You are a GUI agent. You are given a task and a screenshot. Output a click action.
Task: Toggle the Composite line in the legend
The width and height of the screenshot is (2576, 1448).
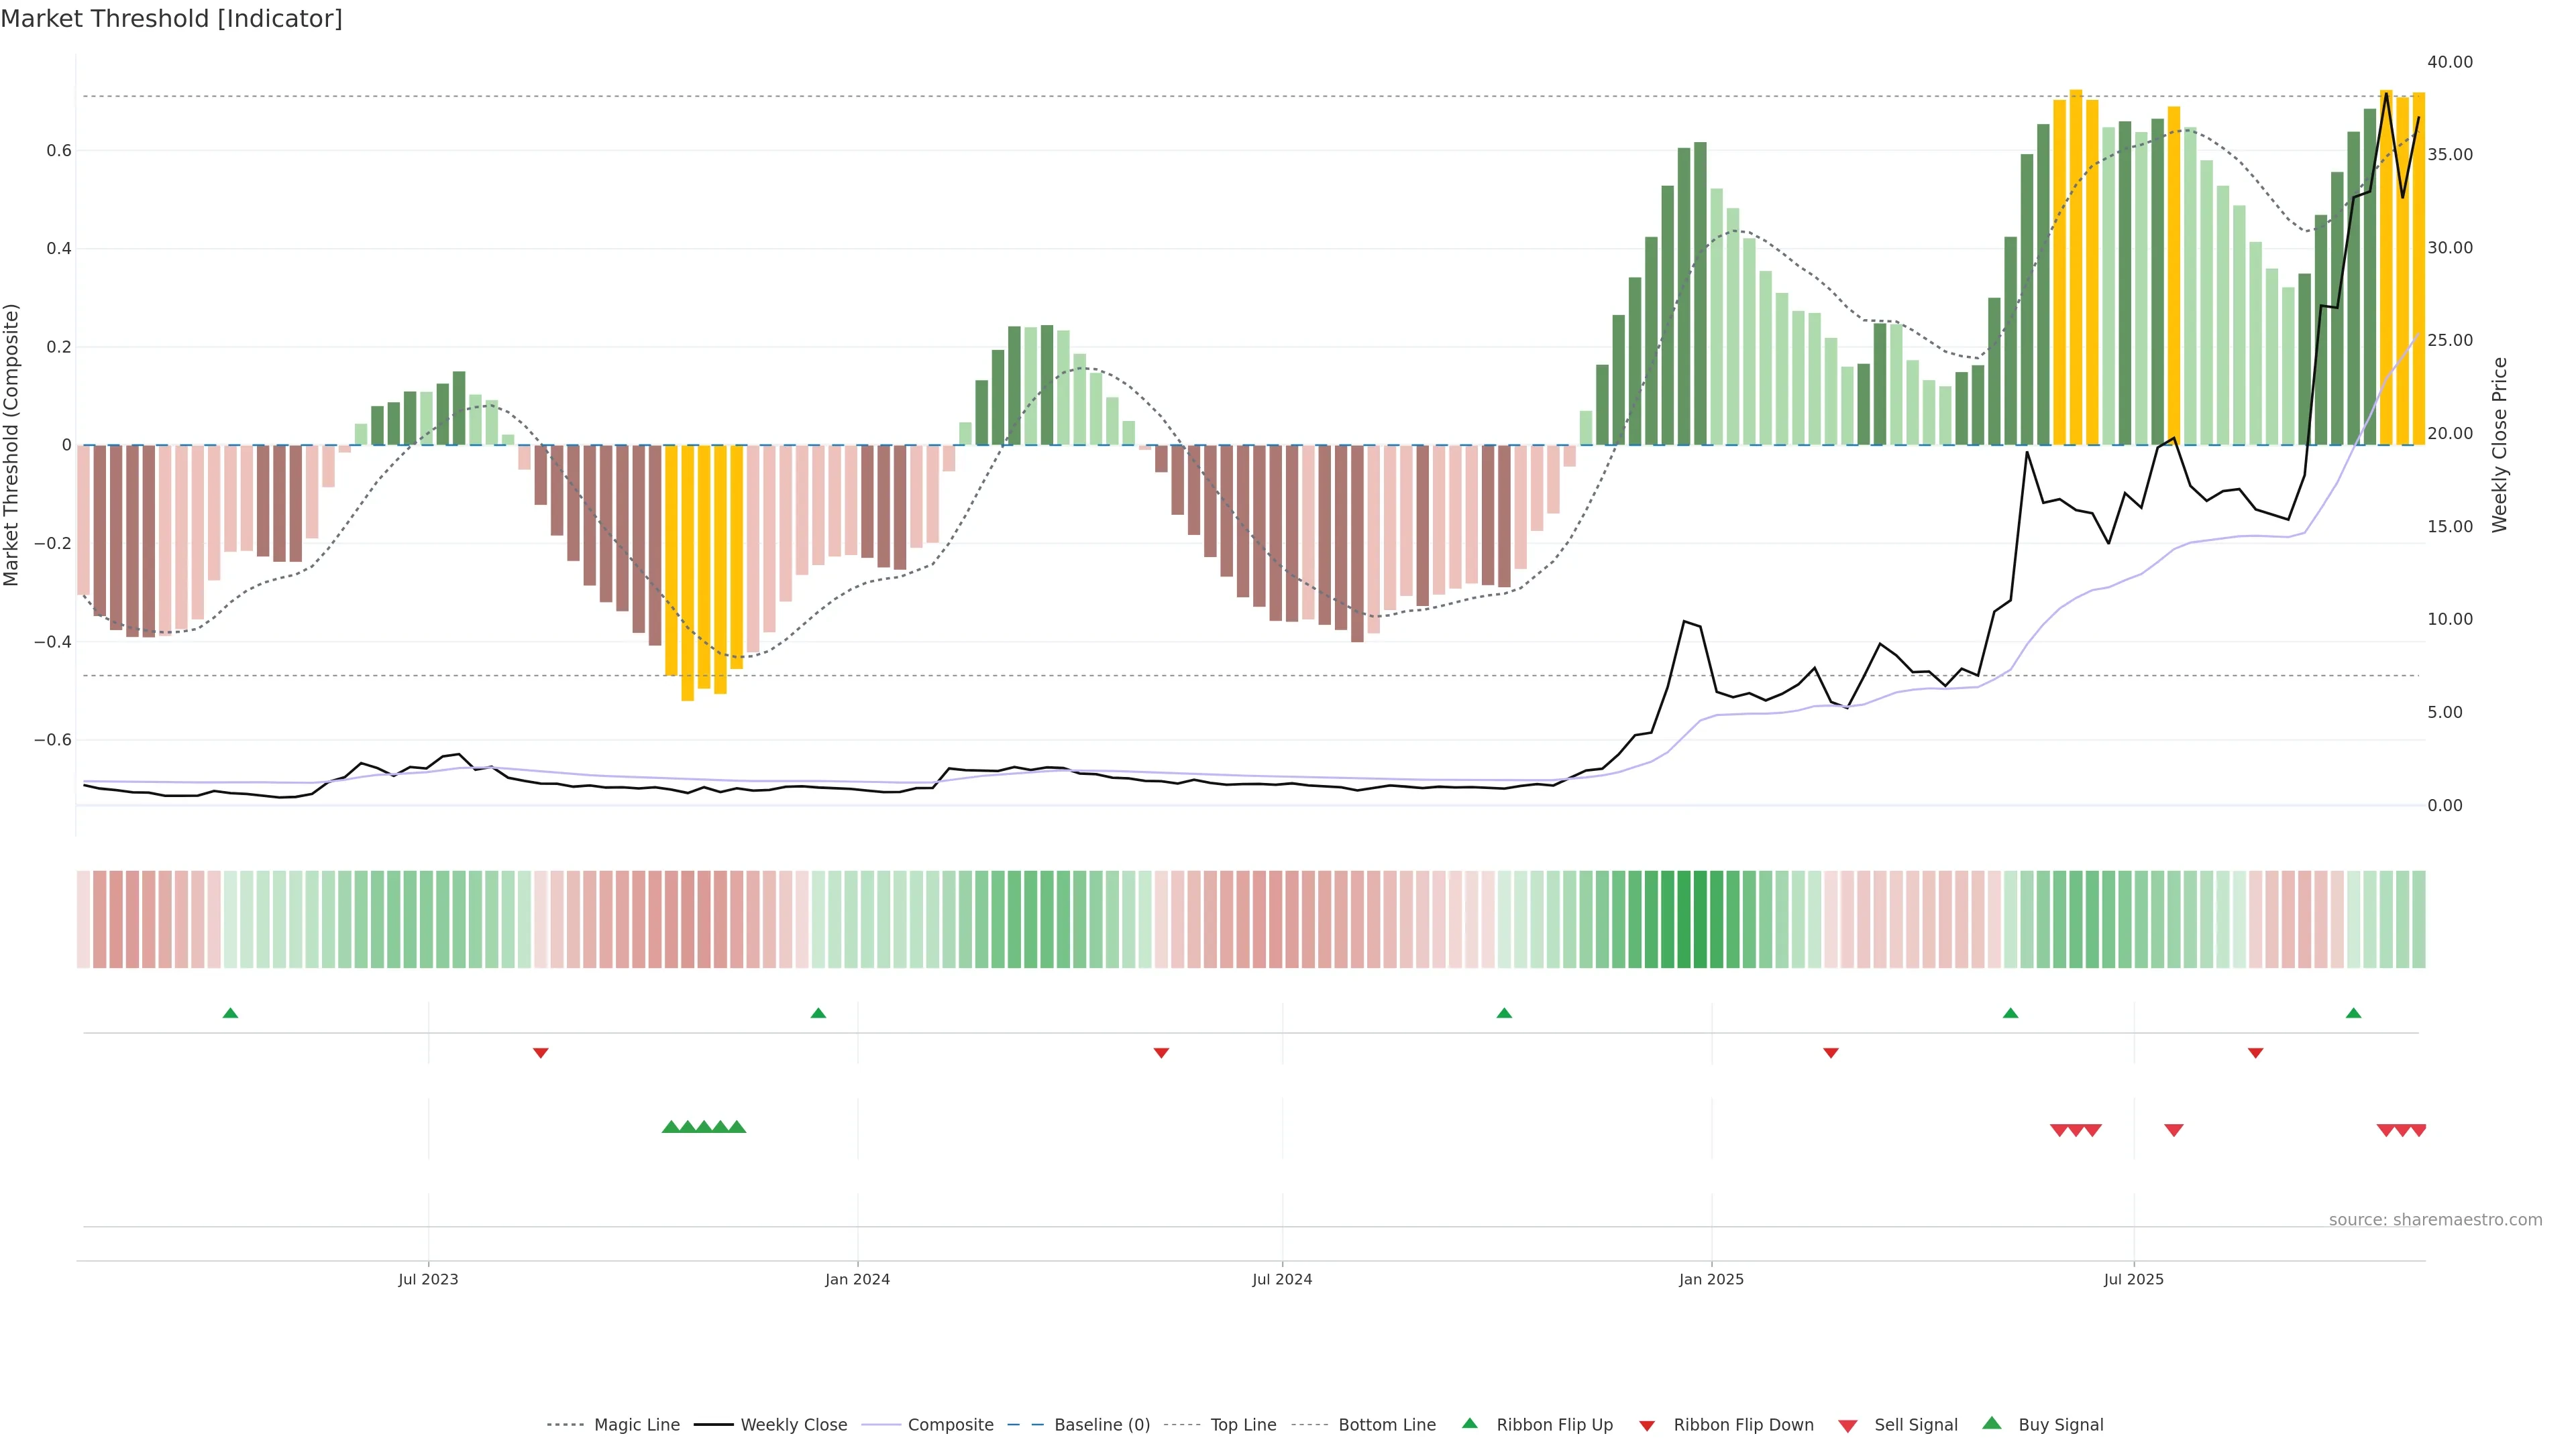tap(950, 1424)
